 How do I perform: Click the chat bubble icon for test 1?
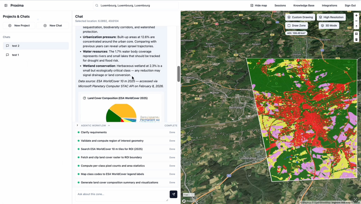pyautogui.click(x=8, y=55)
